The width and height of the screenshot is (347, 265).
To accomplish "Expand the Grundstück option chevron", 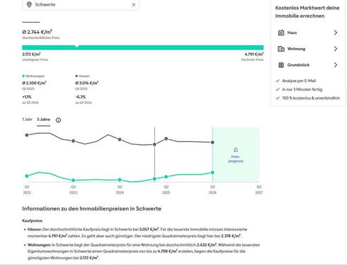I will (336, 65).
